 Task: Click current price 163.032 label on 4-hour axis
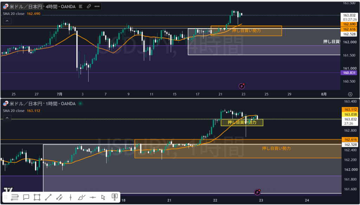(x=349, y=15)
